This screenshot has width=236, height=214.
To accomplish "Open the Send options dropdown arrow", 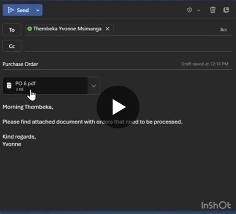I will click(x=38, y=10).
